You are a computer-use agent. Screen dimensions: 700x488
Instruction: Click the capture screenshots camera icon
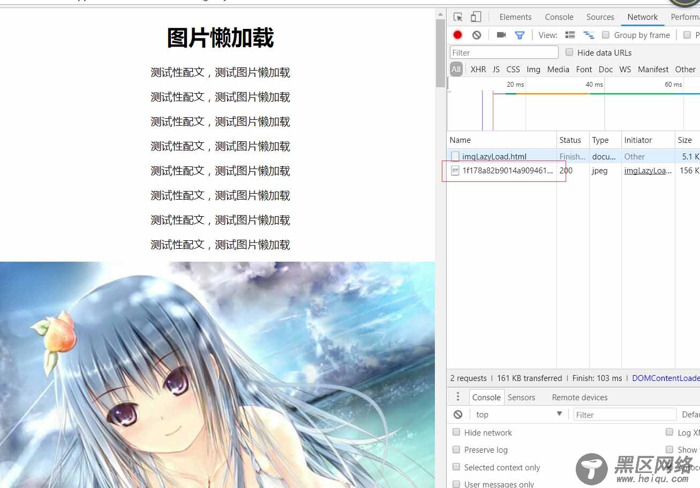click(x=501, y=35)
